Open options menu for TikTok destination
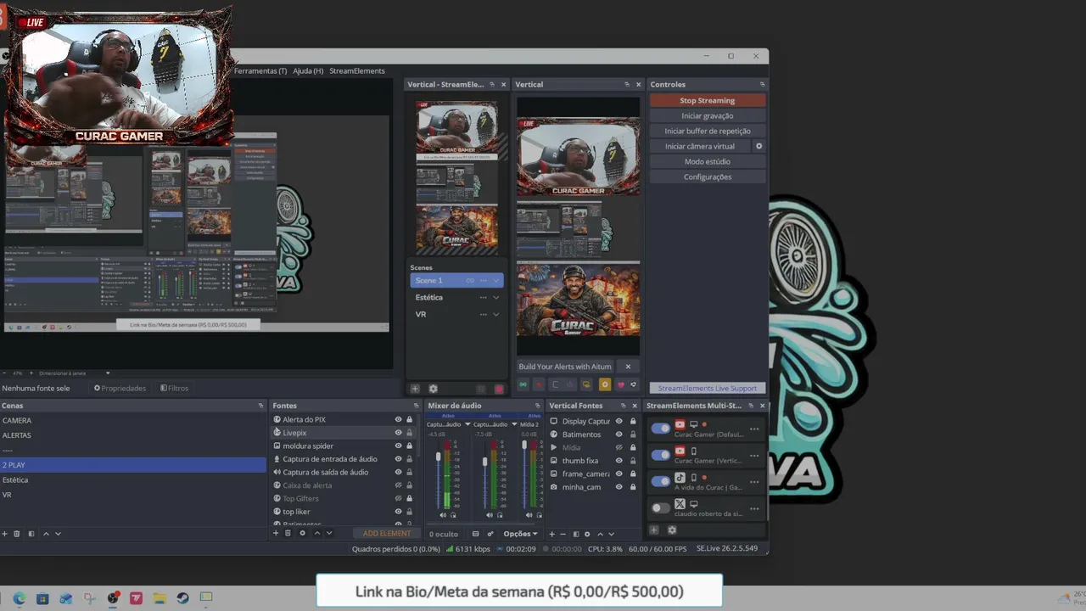The image size is (1086, 611). click(x=754, y=481)
